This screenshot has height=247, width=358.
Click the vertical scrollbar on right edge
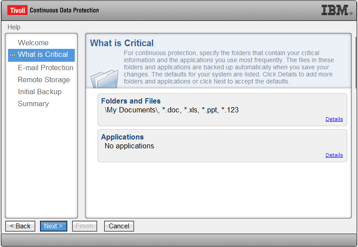pos(356,63)
